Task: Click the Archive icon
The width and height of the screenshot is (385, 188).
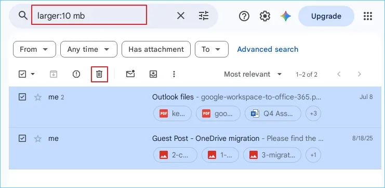Action: tap(54, 74)
